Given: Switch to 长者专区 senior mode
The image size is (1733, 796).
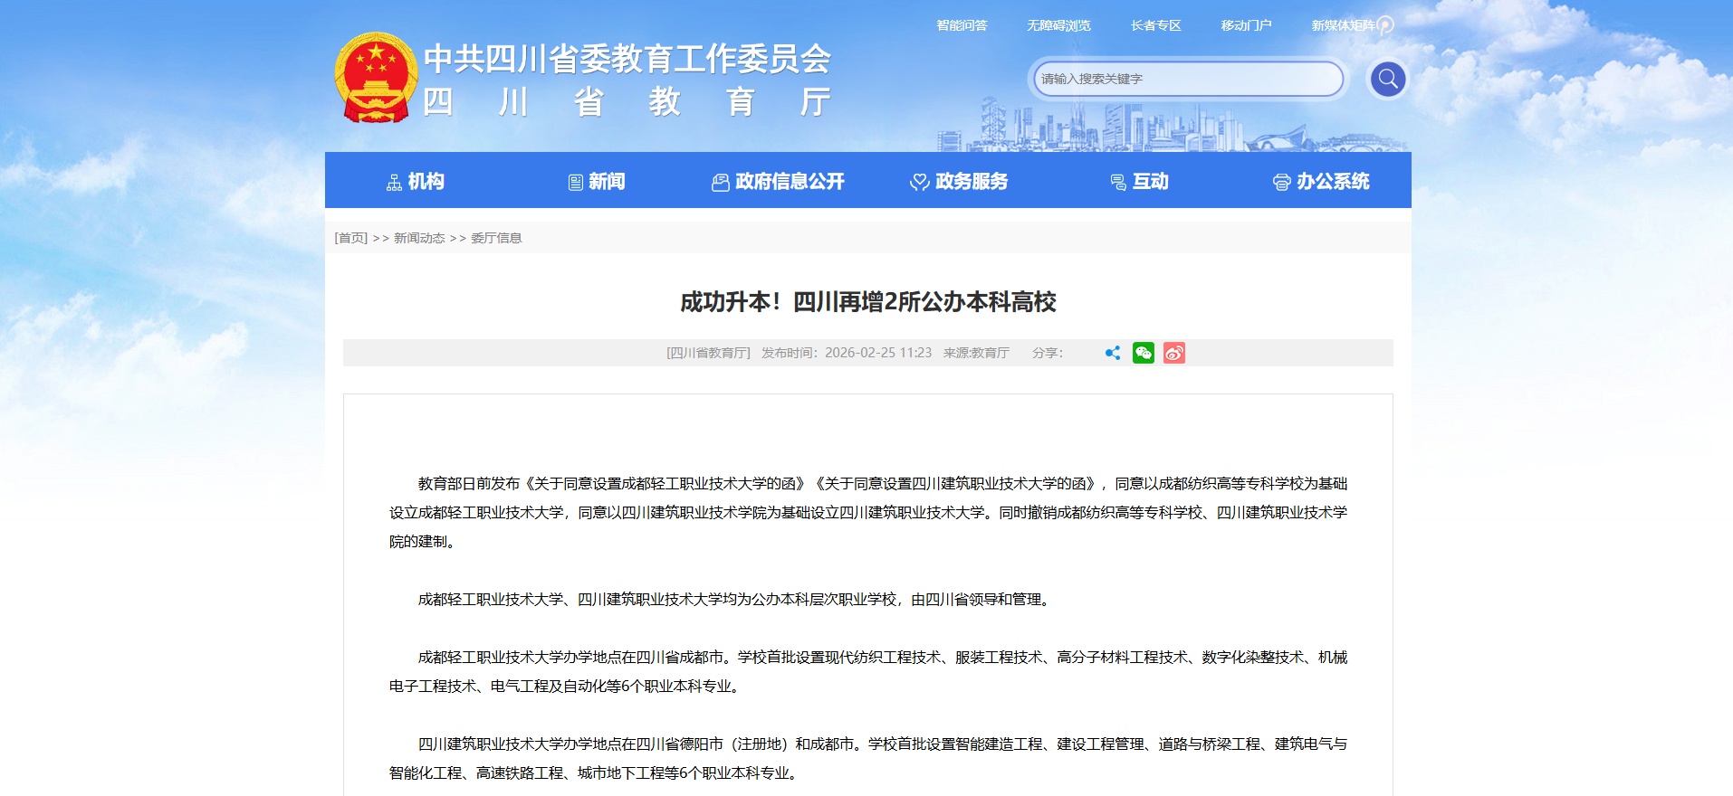Looking at the screenshot, I should [1155, 25].
